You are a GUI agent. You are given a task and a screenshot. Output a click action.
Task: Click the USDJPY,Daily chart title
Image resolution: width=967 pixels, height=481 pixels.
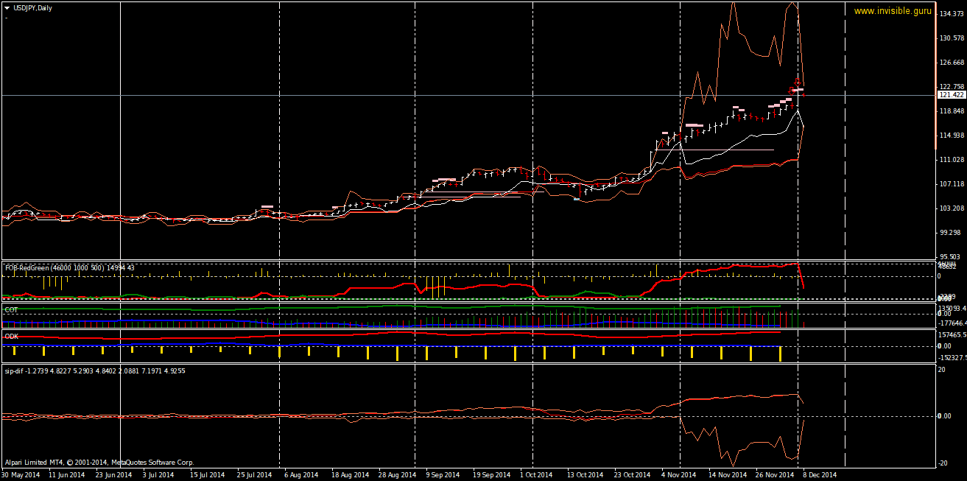pyautogui.click(x=32, y=7)
